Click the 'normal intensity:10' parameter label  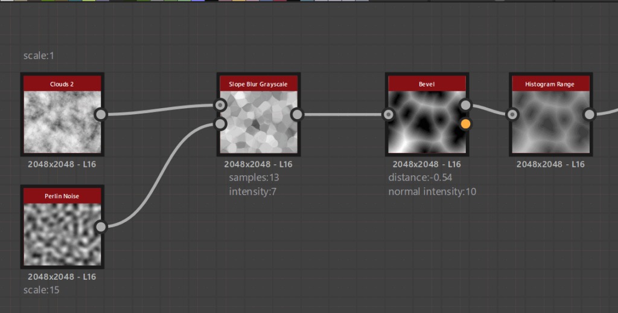(x=432, y=192)
